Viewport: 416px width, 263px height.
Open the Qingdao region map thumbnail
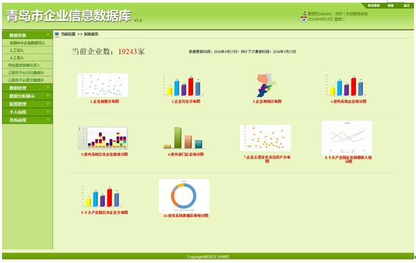266,85
